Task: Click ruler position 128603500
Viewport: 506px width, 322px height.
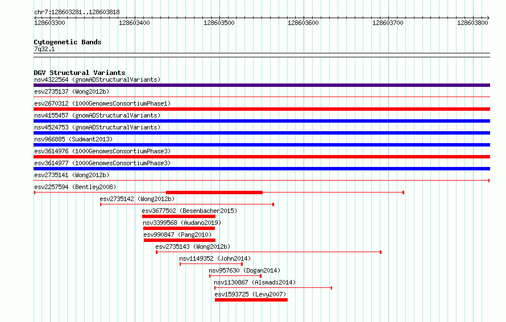Action: (x=219, y=23)
